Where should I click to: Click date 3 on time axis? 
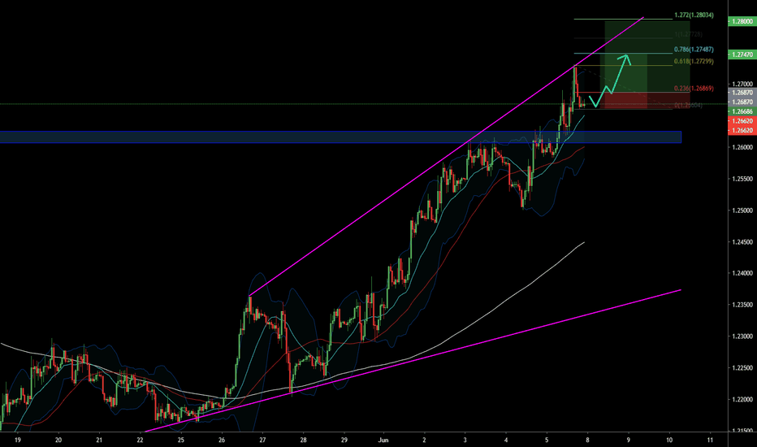(x=465, y=440)
